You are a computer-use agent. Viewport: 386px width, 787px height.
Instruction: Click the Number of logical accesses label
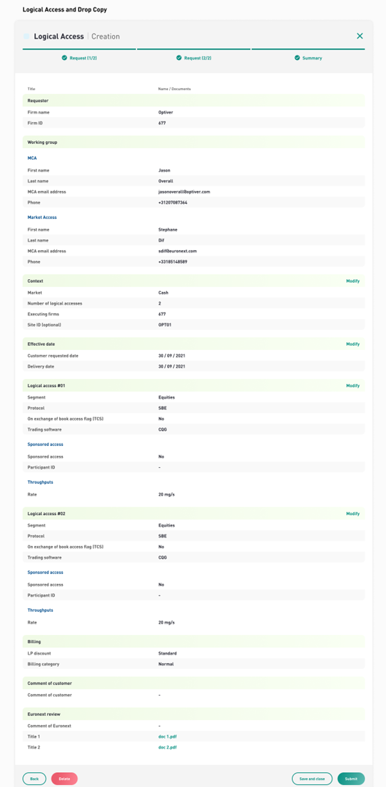click(55, 303)
